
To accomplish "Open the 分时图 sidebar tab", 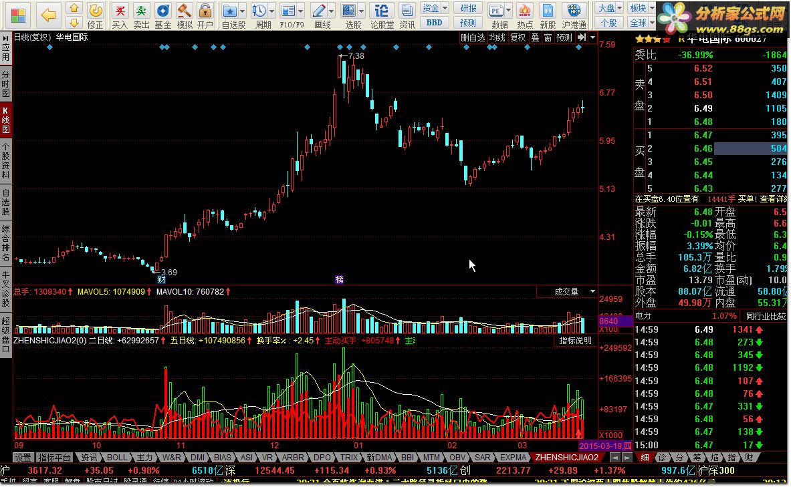I will (x=5, y=84).
